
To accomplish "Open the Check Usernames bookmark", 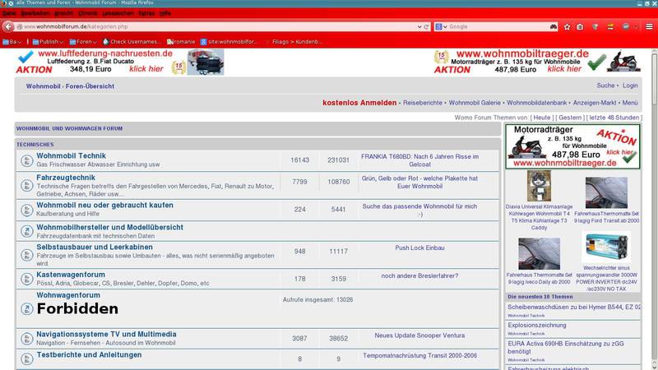I will (132, 42).
